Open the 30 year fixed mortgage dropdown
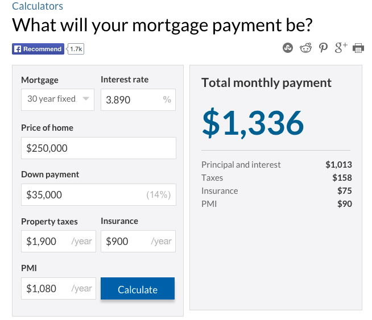Screen dimensions: 372x320 point(58,99)
